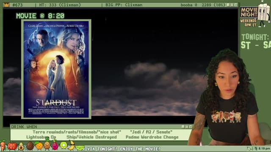271x152 pixels.
Task: Close the DRINK WHEN window
Action: 191,127
